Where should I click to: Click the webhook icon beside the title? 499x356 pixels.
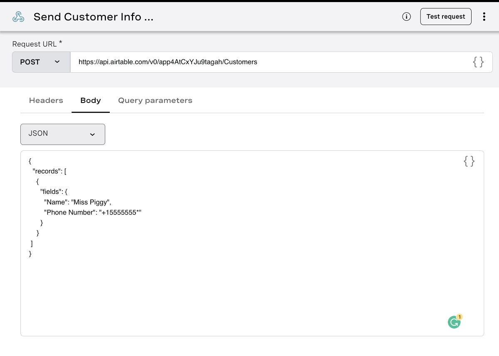(18, 17)
